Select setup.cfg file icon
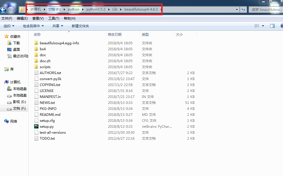Viewport: 283px width, 176px height. (36, 120)
